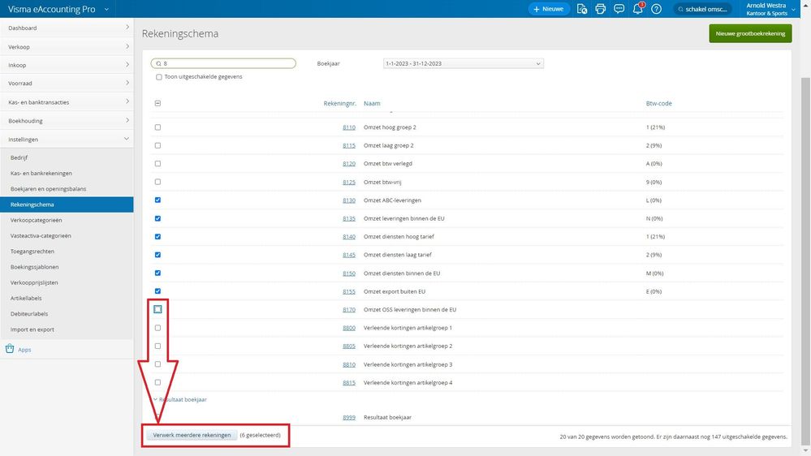Viewport: 811px width, 456px height.
Task: Open notifications bell icon
Action: [638, 9]
